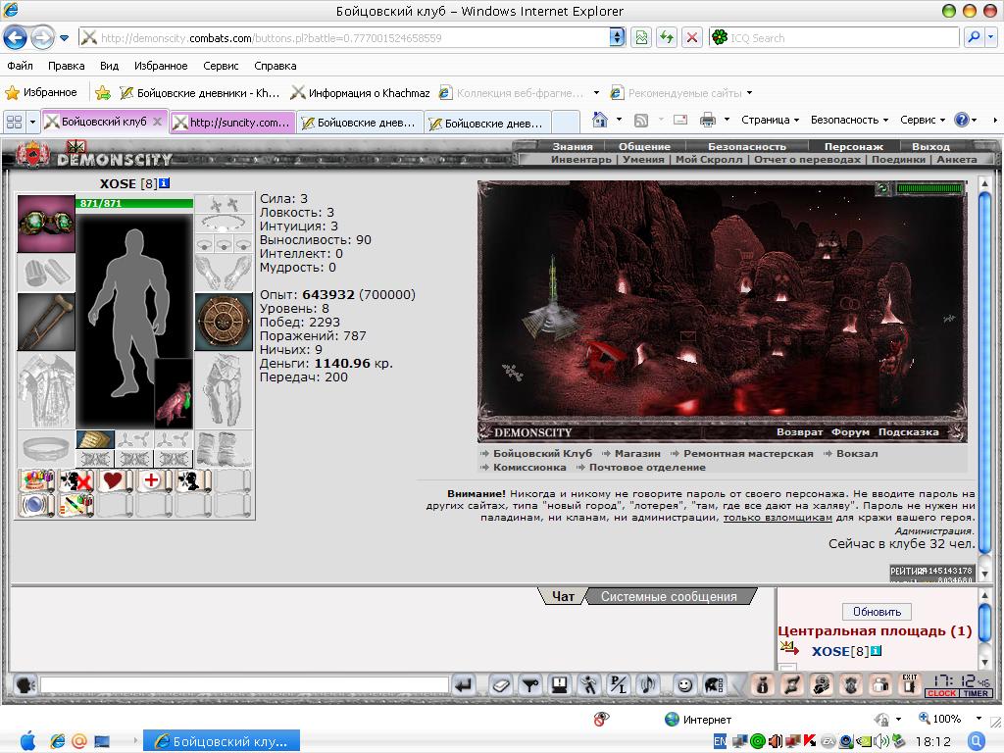1004x753 pixels.
Task: Open the Ремонтная мастерская link
Action: point(748,453)
